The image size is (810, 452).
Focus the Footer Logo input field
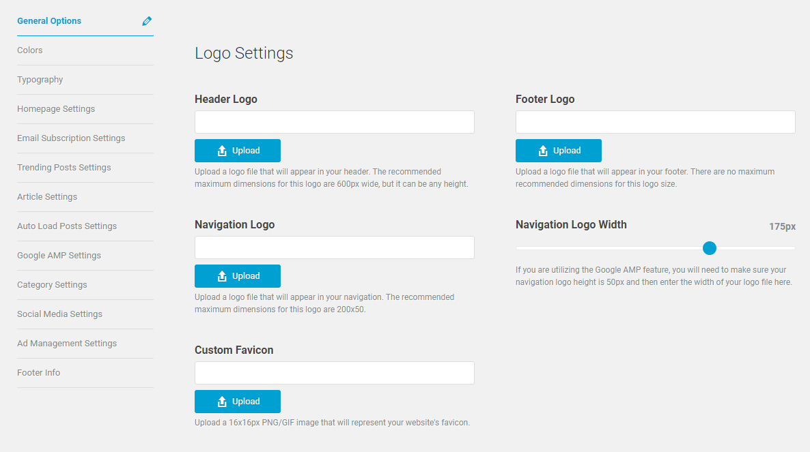pyautogui.click(x=656, y=122)
